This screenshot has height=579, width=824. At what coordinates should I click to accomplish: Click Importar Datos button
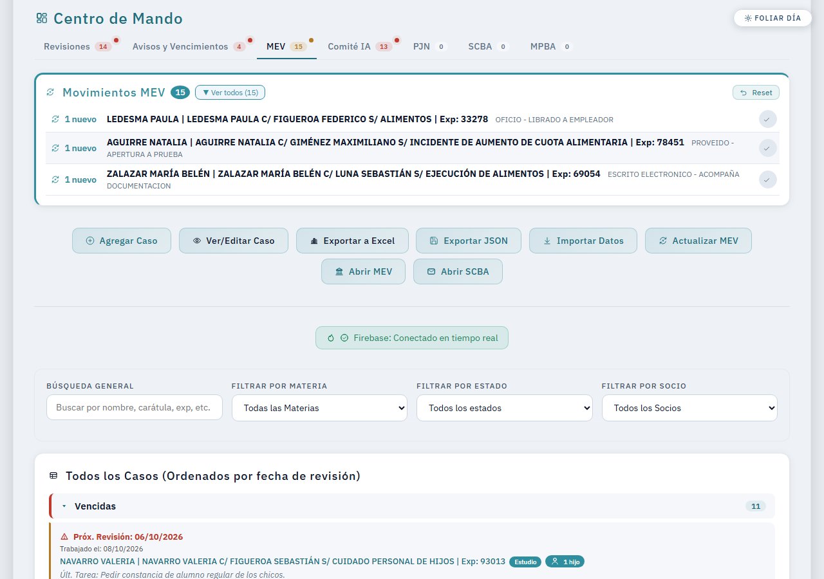[583, 241]
